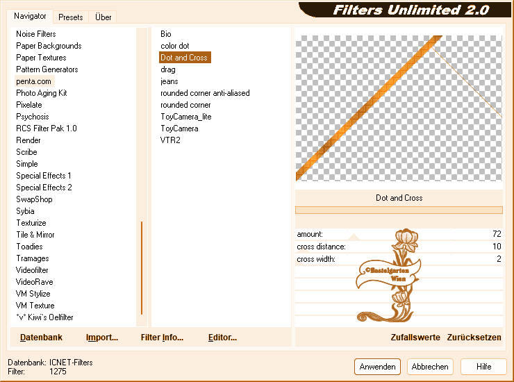This screenshot has width=514, height=382.
Task: Select Texturize category
Action: click(31, 223)
